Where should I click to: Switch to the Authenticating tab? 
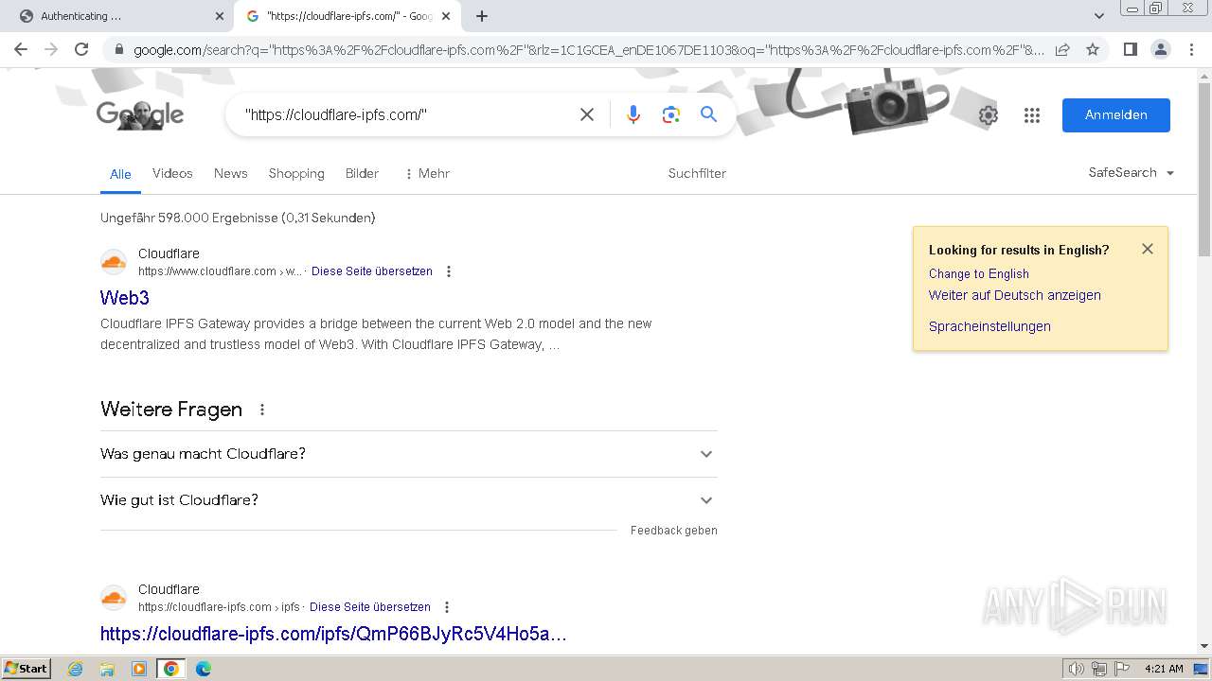[x=118, y=16]
